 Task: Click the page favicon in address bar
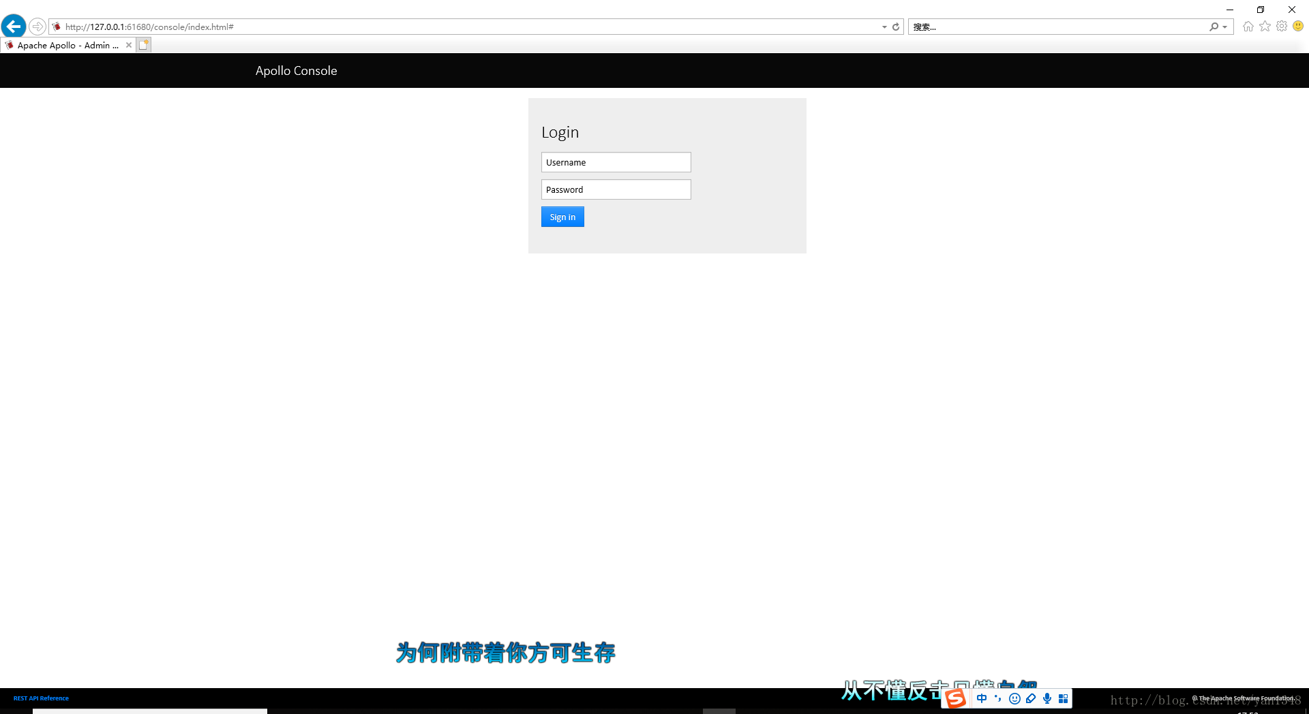[x=57, y=27]
